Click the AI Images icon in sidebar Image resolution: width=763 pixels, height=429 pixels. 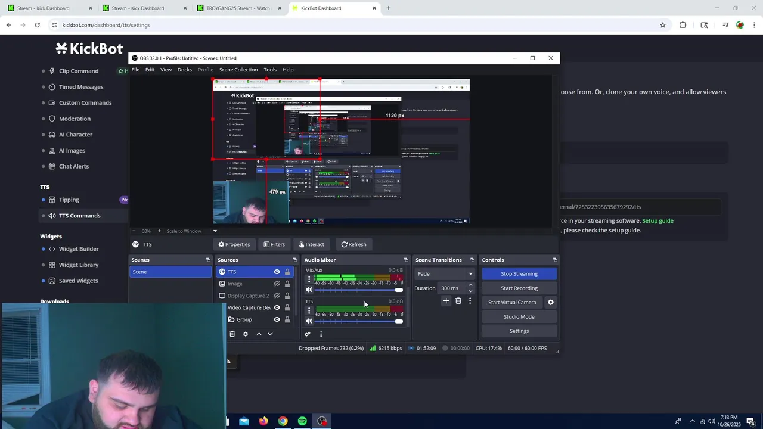[x=52, y=151]
